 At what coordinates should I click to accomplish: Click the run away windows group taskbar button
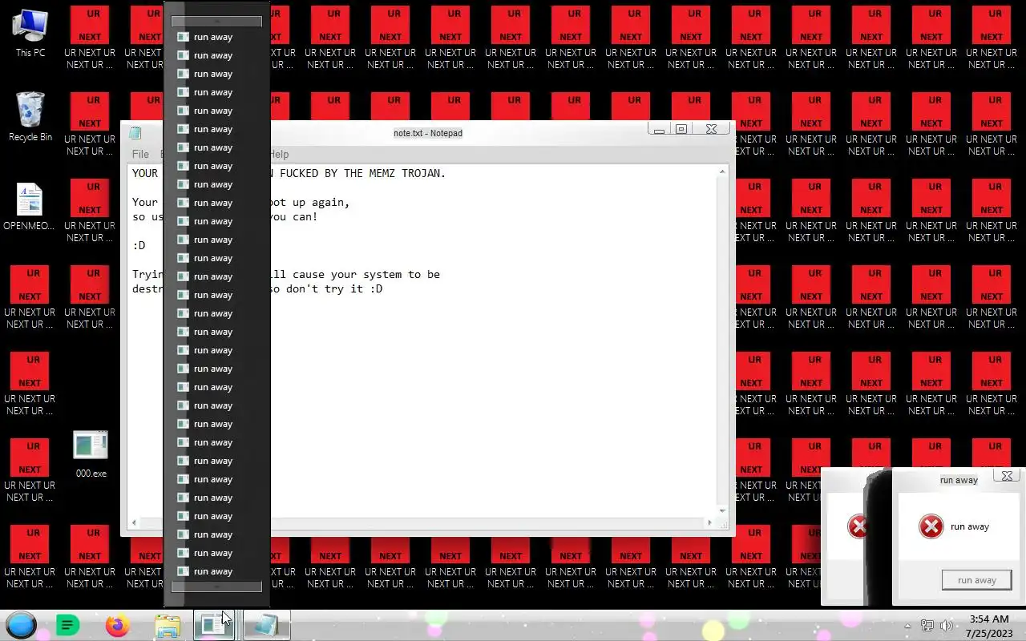pyautogui.click(x=215, y=625)
